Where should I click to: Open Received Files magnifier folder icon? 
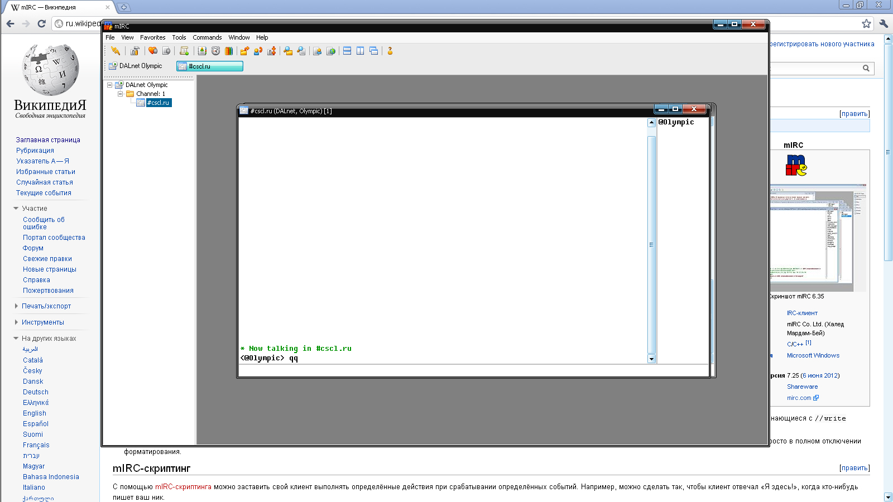click(288, 51)
